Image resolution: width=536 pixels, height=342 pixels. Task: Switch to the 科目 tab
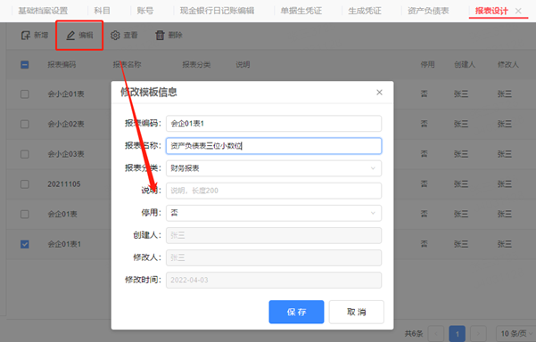click(x=103, y=11)
